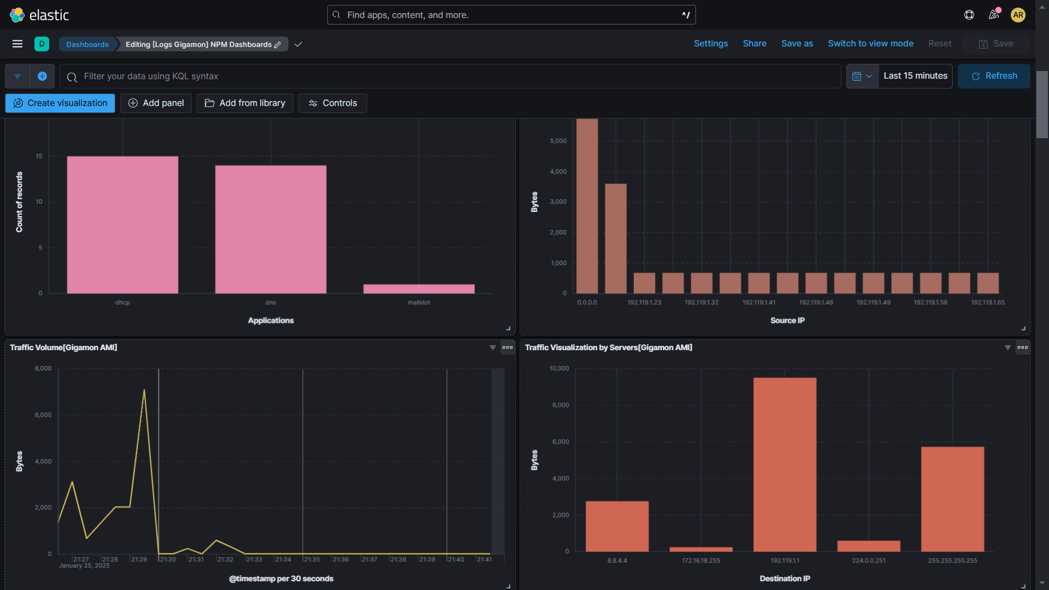Expand the time range dropdown chevron
Image resolution: width=1049 pixels, height=590 pixels.
click(x=870, y=76)
